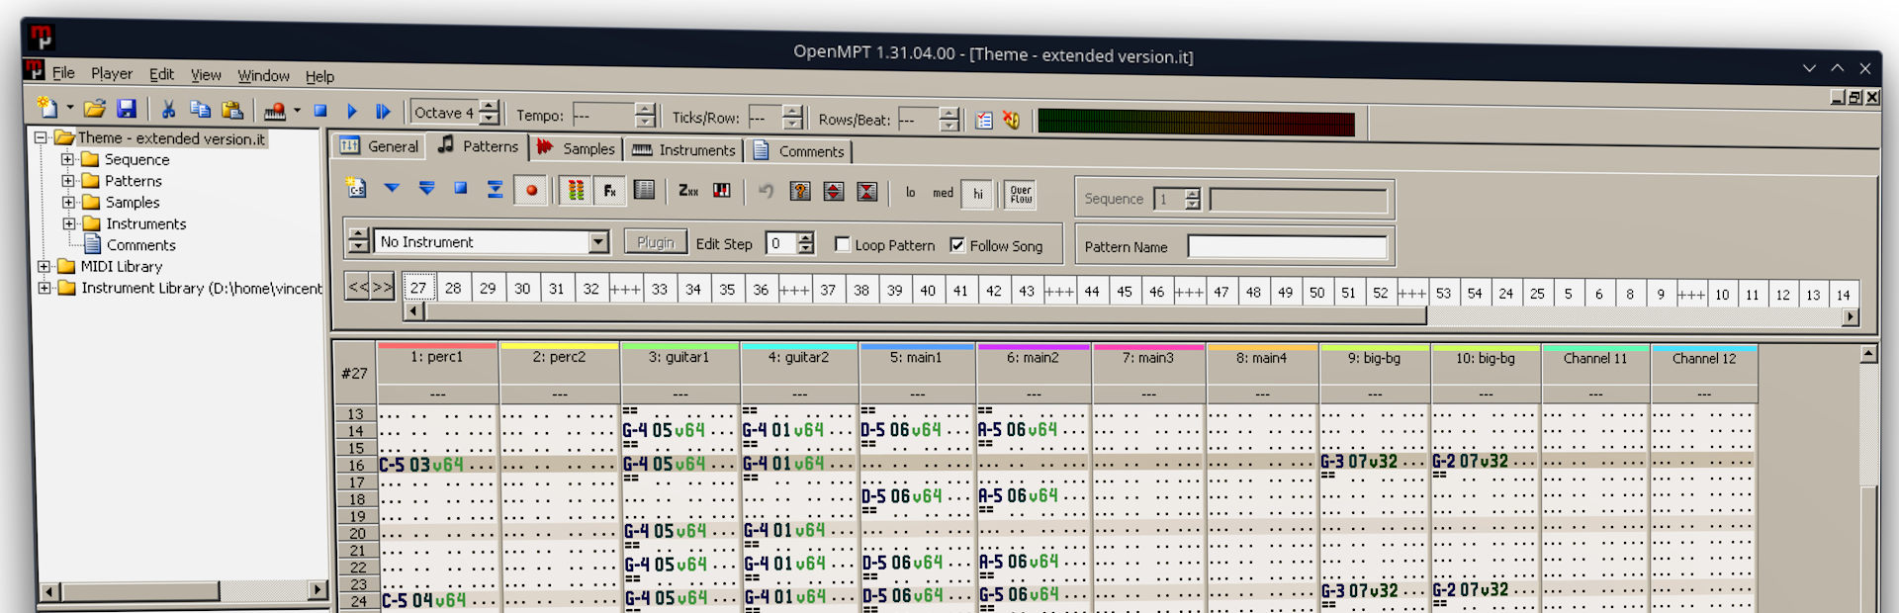Enable the Loop Pattern checkbox
This screenshot has width=1899, height=613.
click(x=843, y=244)
